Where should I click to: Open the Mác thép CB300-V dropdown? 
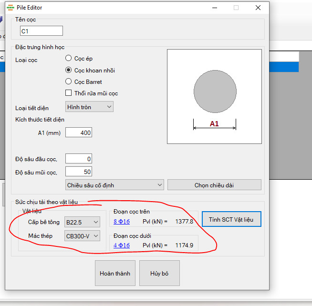[82, 236]
